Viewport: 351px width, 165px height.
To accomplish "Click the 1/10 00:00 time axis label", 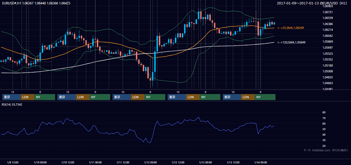I will click(x=40, y=162).
